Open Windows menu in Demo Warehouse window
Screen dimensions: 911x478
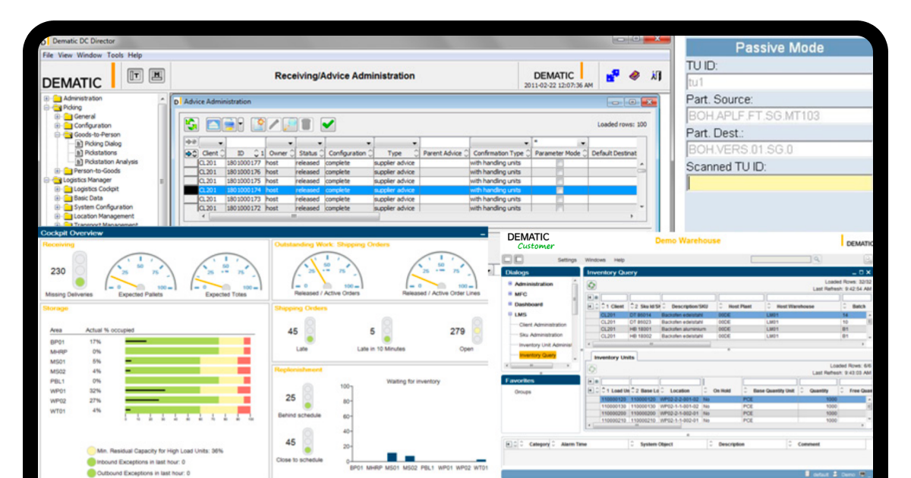(x=595, y=260)
